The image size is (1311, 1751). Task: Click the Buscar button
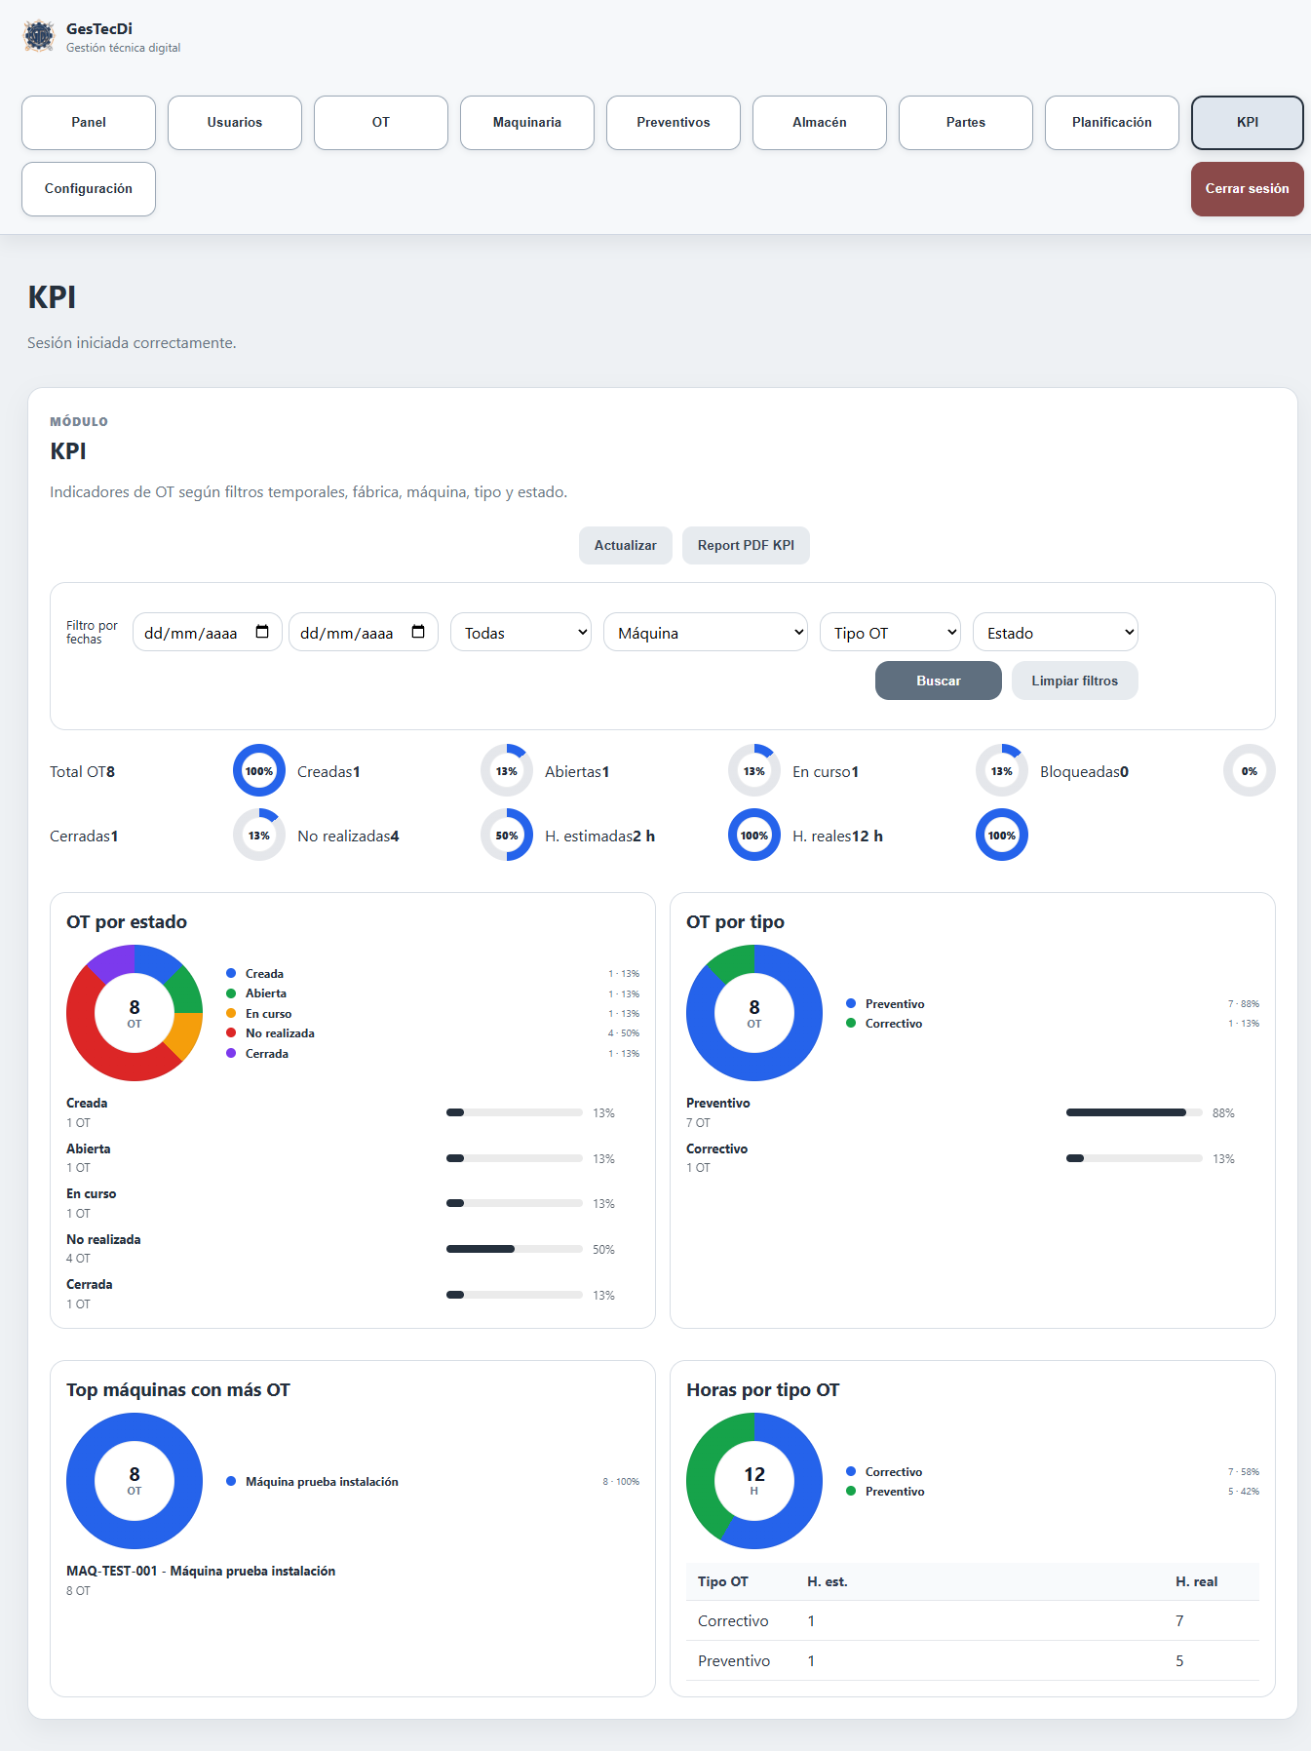pos(939,681)
